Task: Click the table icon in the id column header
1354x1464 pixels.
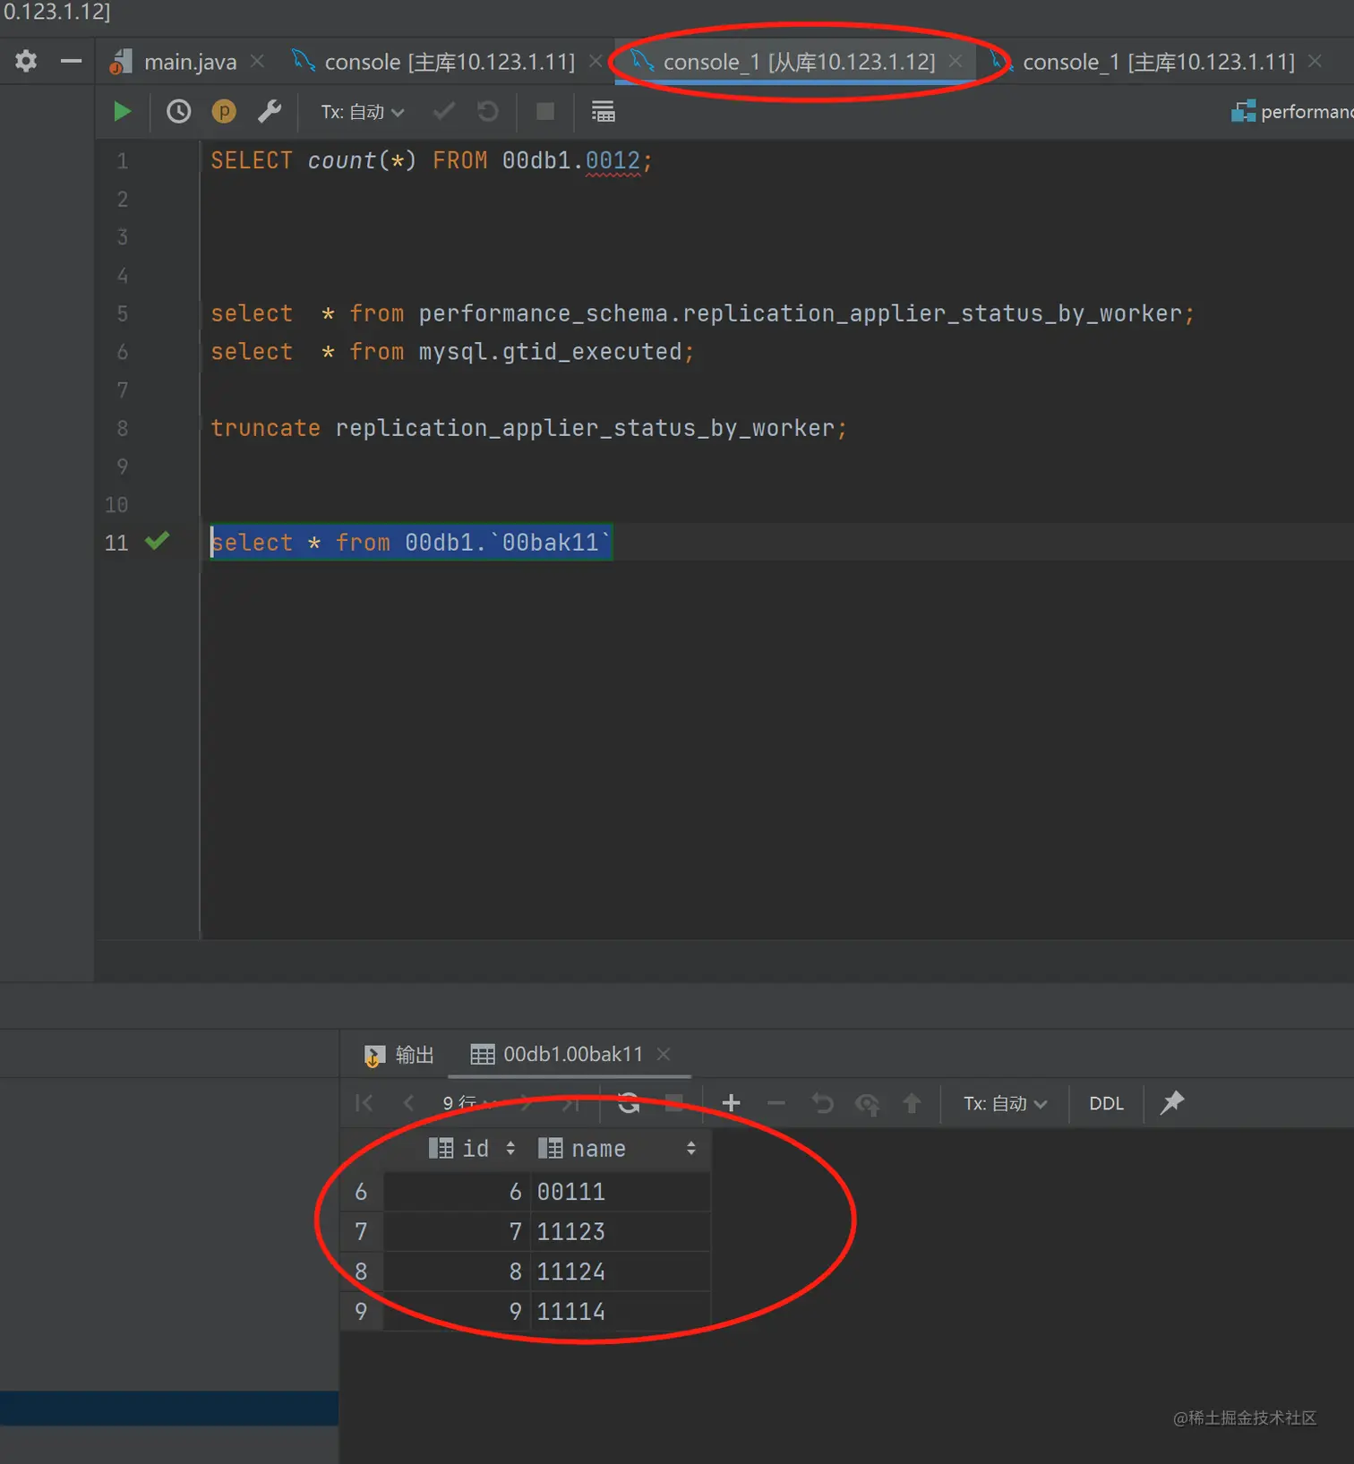Action: 441,1148
